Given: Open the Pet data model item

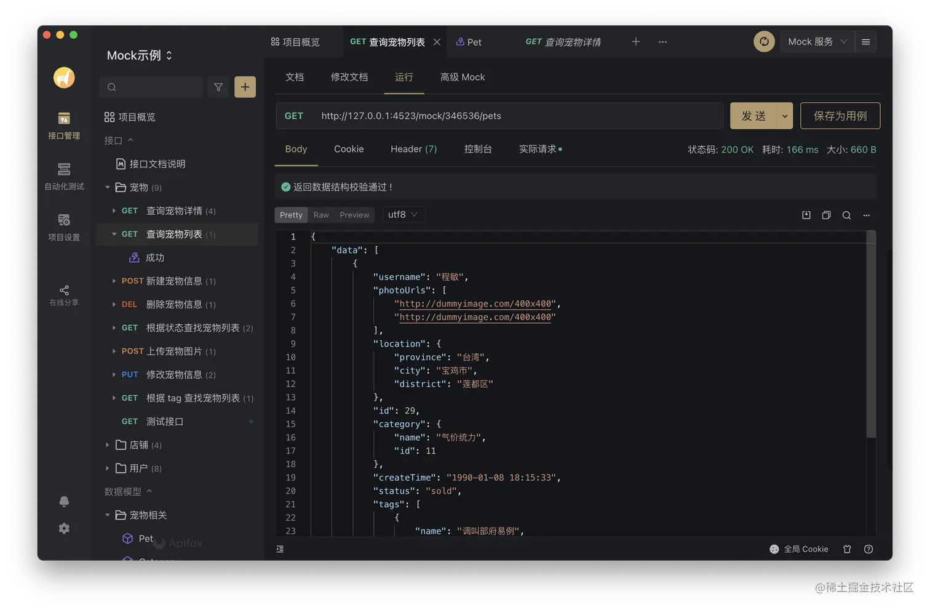Looking at the screenshot, I should (x=146, y=539).
